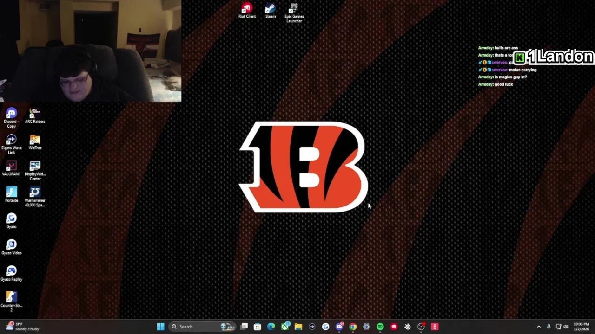
Task: Select the ARC Raiders desktop icon
Action: point(35,116)
